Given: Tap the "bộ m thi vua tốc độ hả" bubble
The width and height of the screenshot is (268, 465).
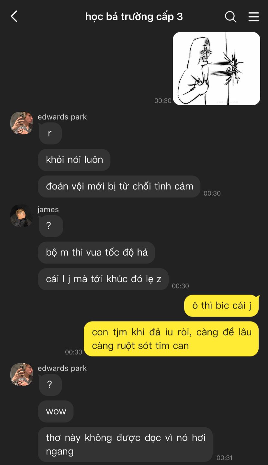Looking at the screenshot, I should (96, 252).
